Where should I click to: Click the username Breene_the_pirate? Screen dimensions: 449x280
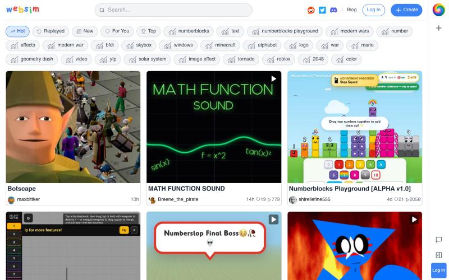[x=178, y=199]
